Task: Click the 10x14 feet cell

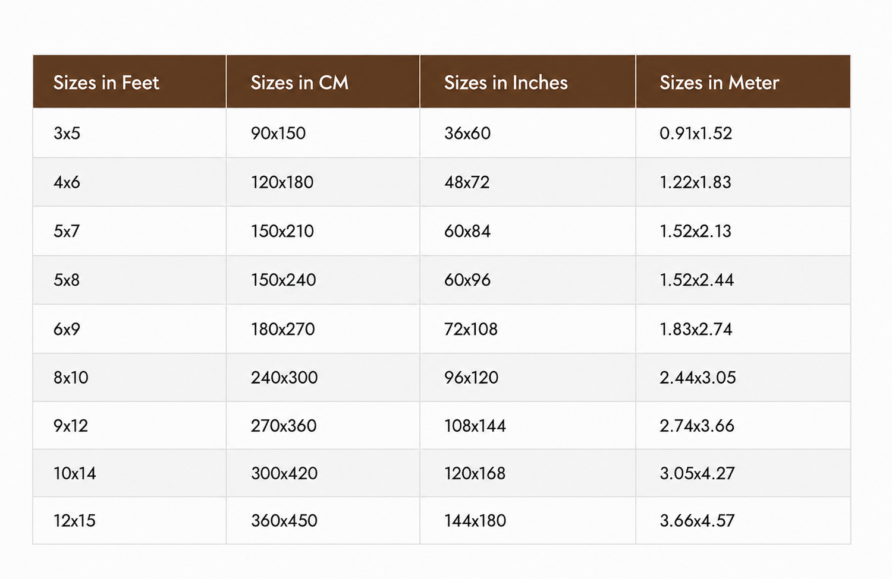Action: [x=129, y=473]
